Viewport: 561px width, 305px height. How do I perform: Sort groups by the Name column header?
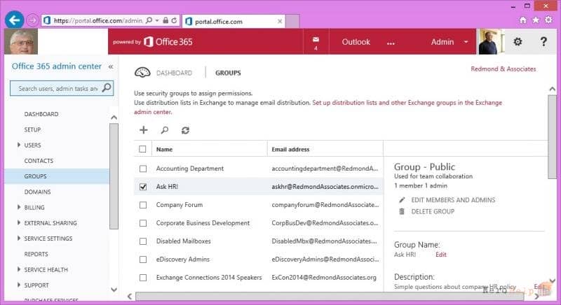pos(164,149)
